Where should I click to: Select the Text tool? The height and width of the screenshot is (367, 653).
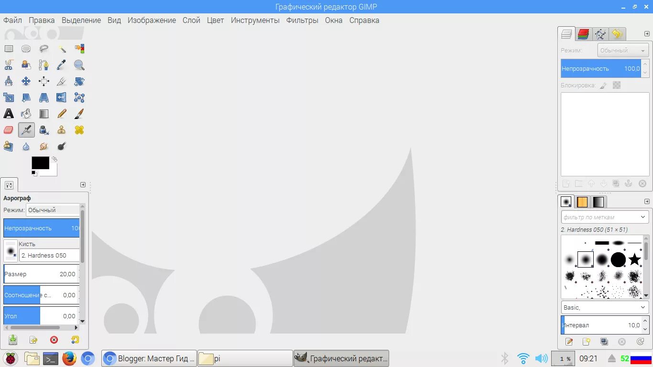tap(9, 114)
